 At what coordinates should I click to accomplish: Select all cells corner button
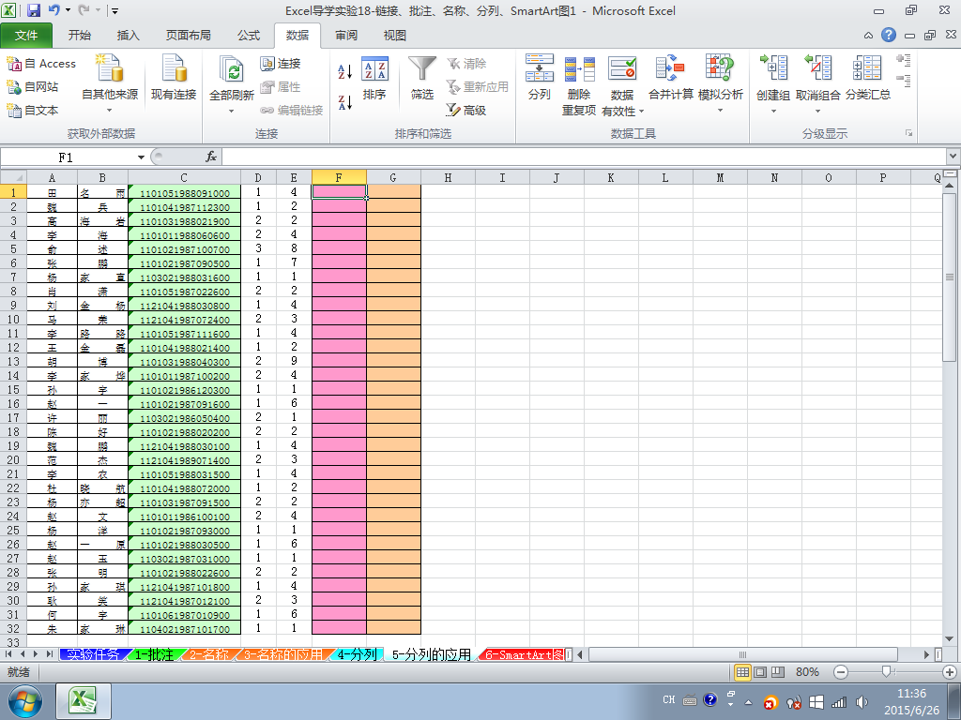13,177
